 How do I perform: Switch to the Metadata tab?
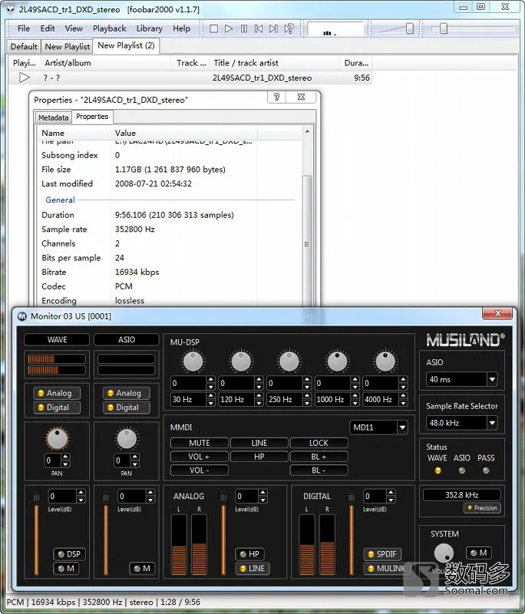(x=53, y=117)
